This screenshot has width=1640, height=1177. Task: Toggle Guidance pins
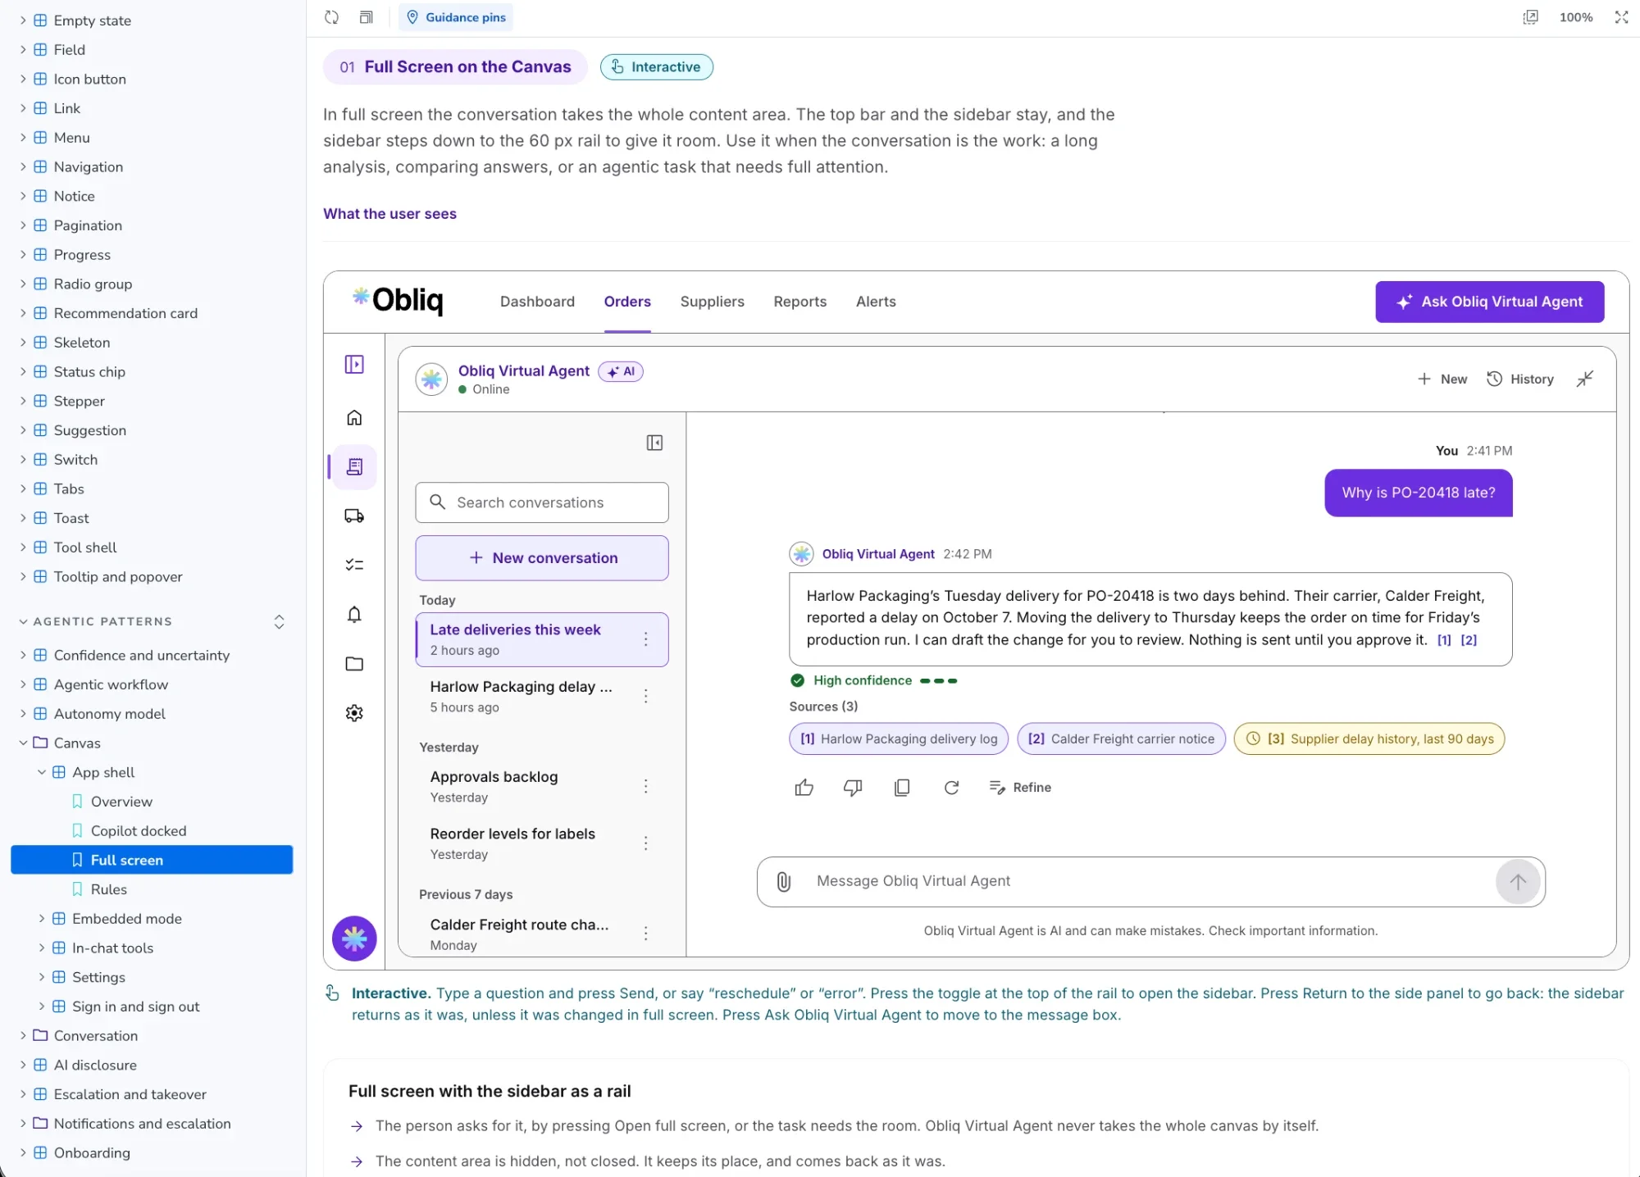click(456, 17)
